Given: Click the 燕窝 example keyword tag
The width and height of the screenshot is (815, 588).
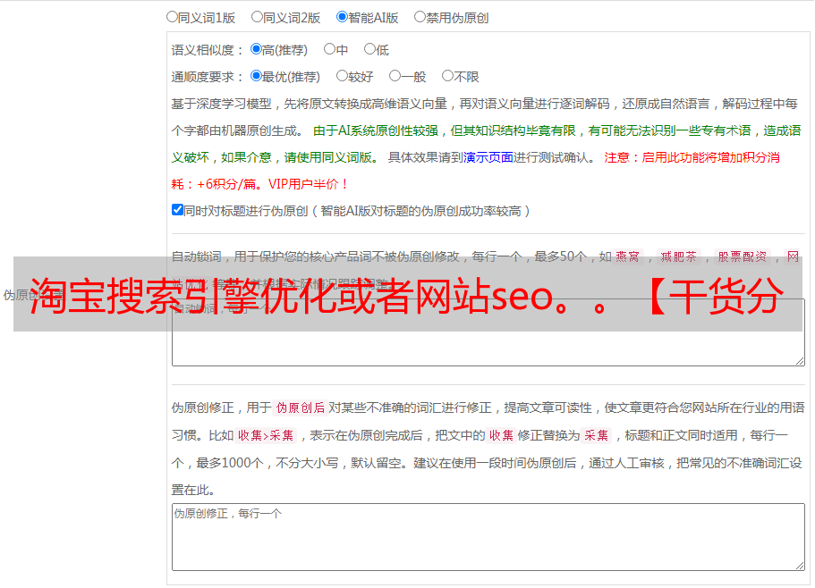Looking at the screenshot, I should click(627, 256).
